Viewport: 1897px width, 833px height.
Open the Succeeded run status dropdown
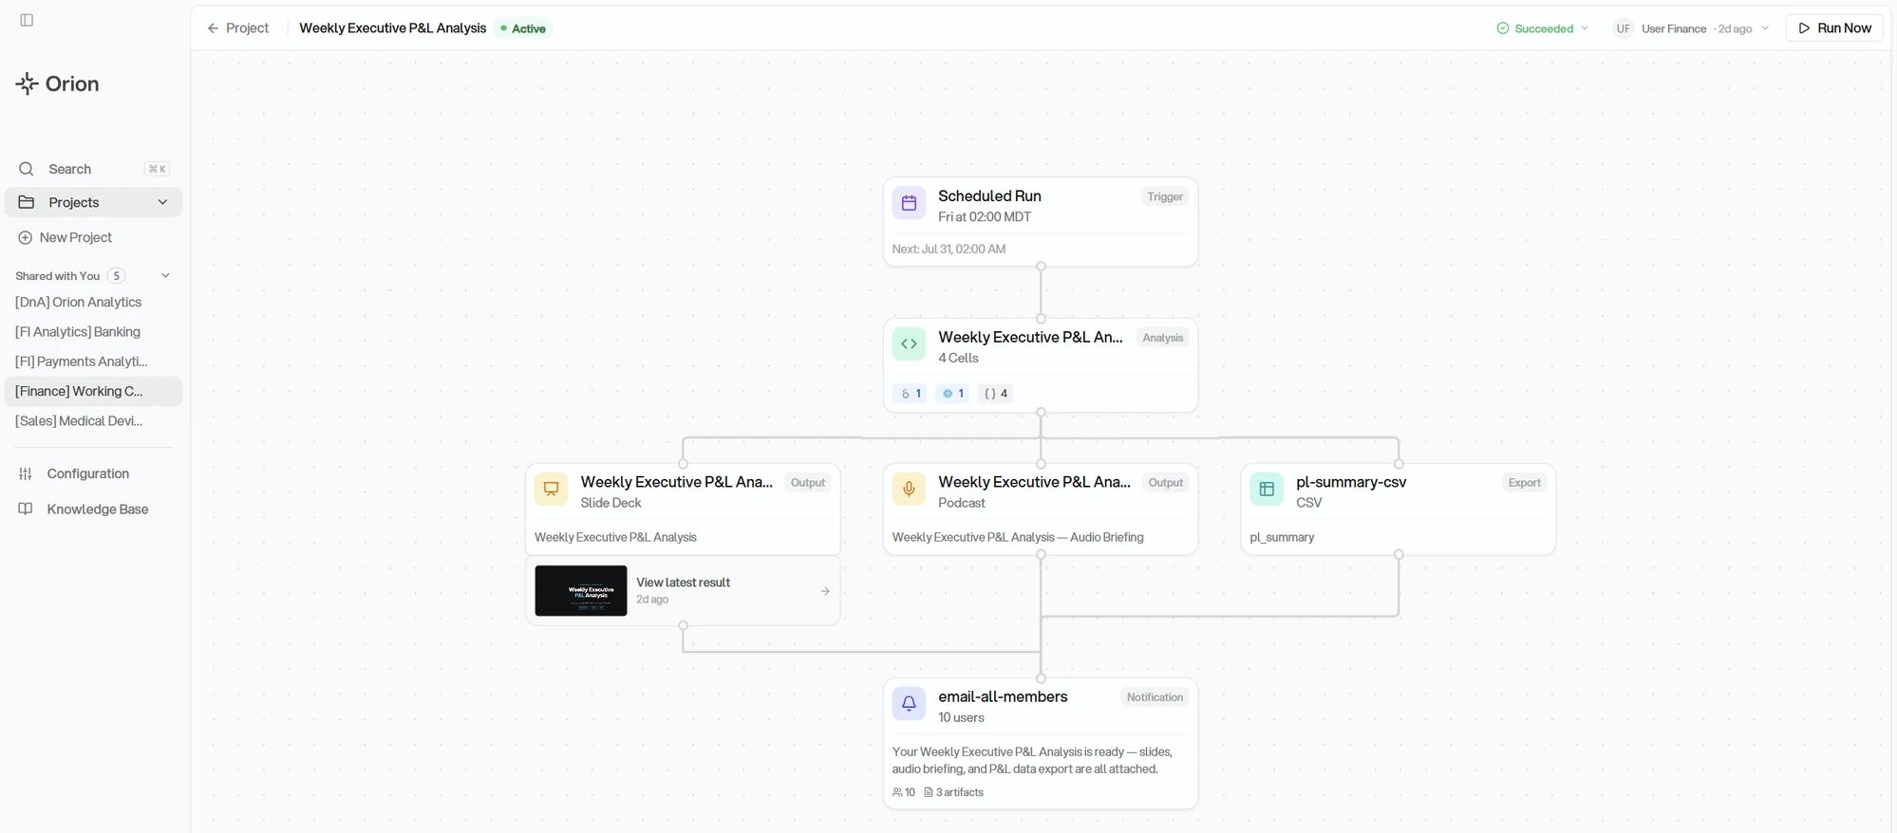[x=1543, y=28]
